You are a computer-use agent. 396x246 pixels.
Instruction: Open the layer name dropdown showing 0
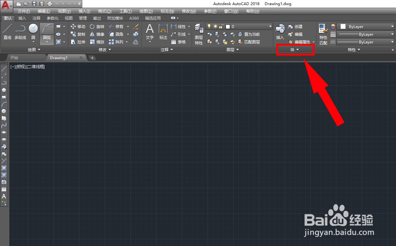(x=239, y=27)
